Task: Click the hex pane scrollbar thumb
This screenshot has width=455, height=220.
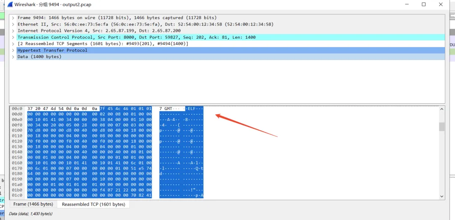Action: (442, 127)
